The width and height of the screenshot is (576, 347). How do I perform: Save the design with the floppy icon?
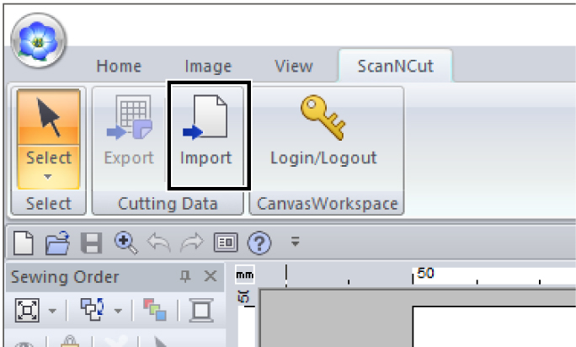click(91, 243)
